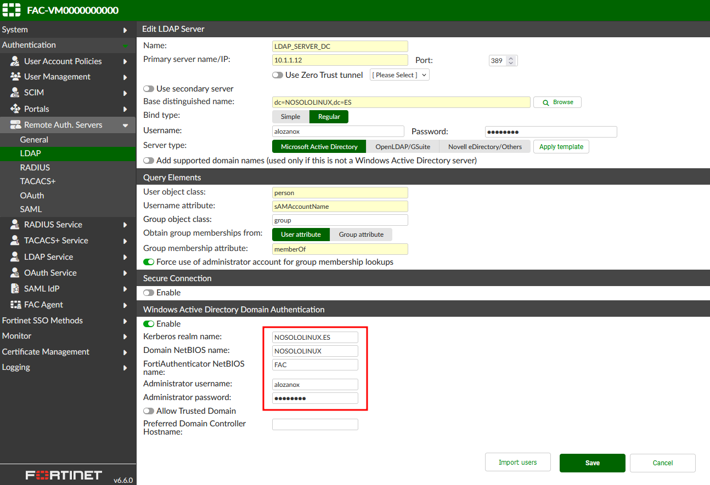Click the RADIUS Service sidebar icon
The image size is (710, 485).
(x=15, y=224)
